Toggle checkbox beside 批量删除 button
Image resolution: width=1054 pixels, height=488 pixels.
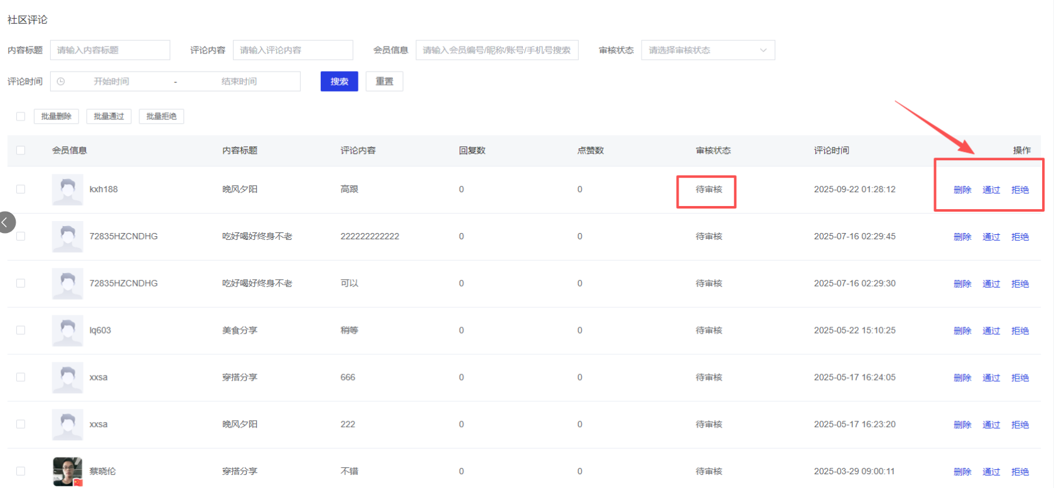click(21, 116)
